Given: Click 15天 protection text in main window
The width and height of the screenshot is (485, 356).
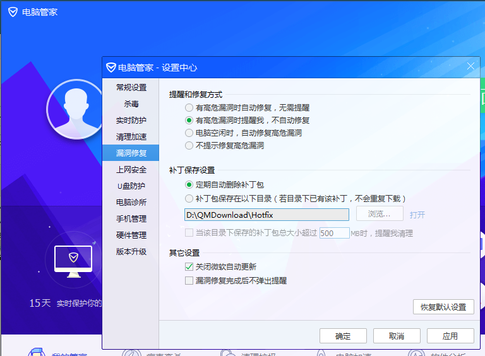Looking at the screenshot, I should pos(40,303).
